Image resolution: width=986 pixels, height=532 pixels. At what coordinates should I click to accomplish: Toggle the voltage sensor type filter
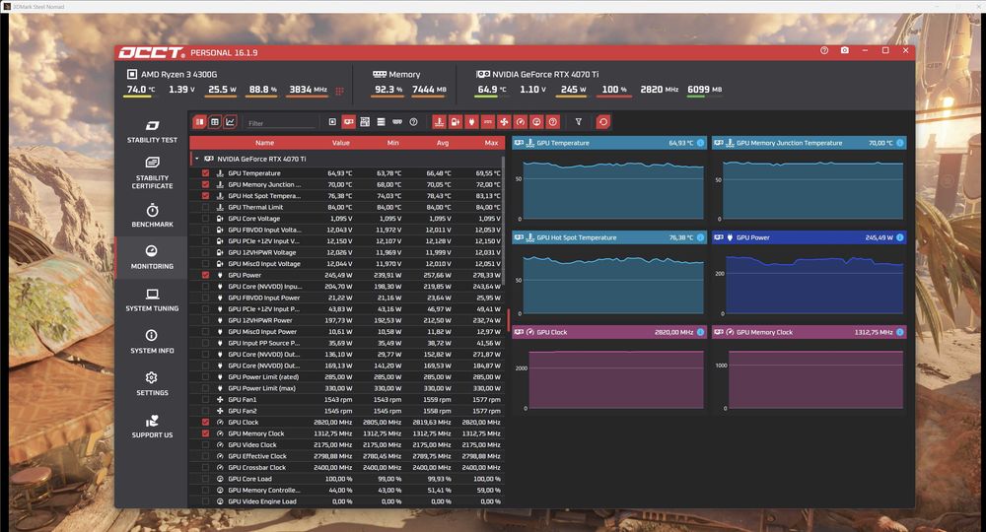point(456,122)
